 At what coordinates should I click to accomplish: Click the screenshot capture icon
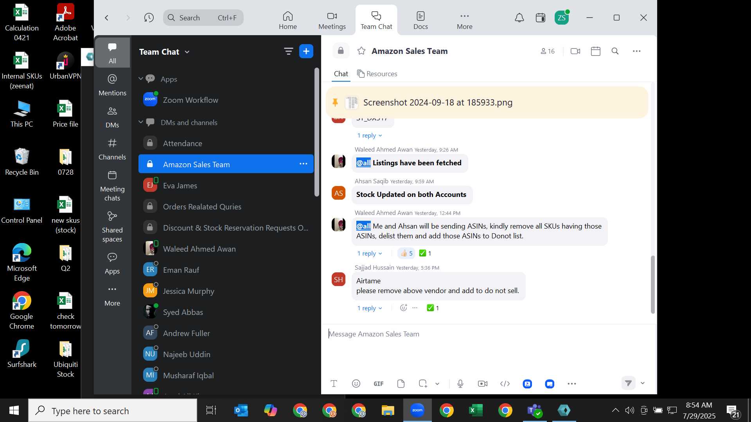422,384
